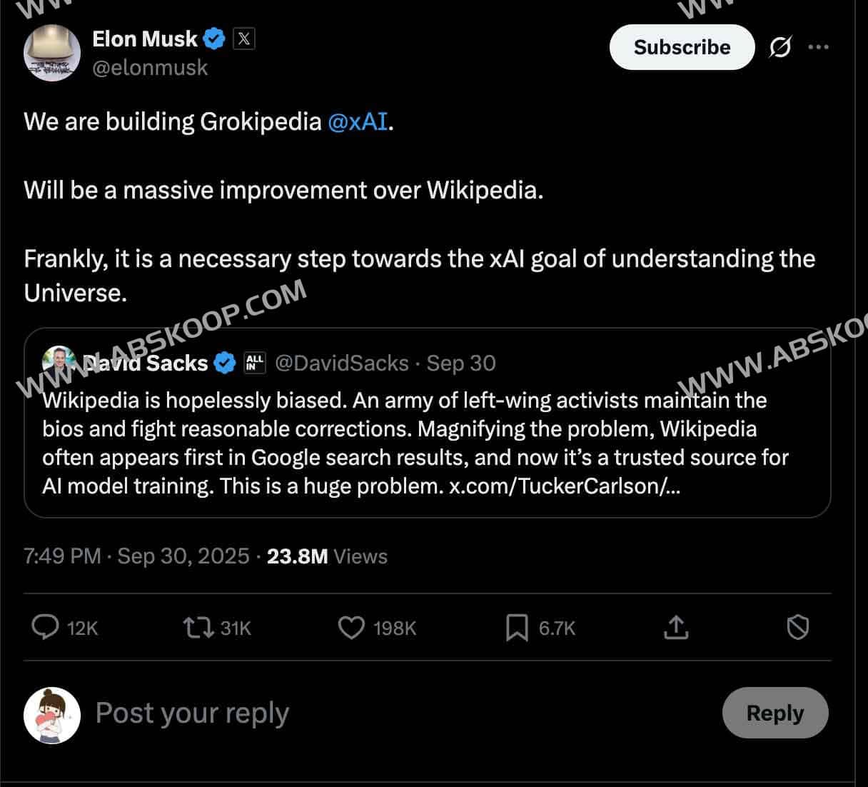Open the @elonmusk handle link
Screen dimensions: 868x787
pos(150,68)
